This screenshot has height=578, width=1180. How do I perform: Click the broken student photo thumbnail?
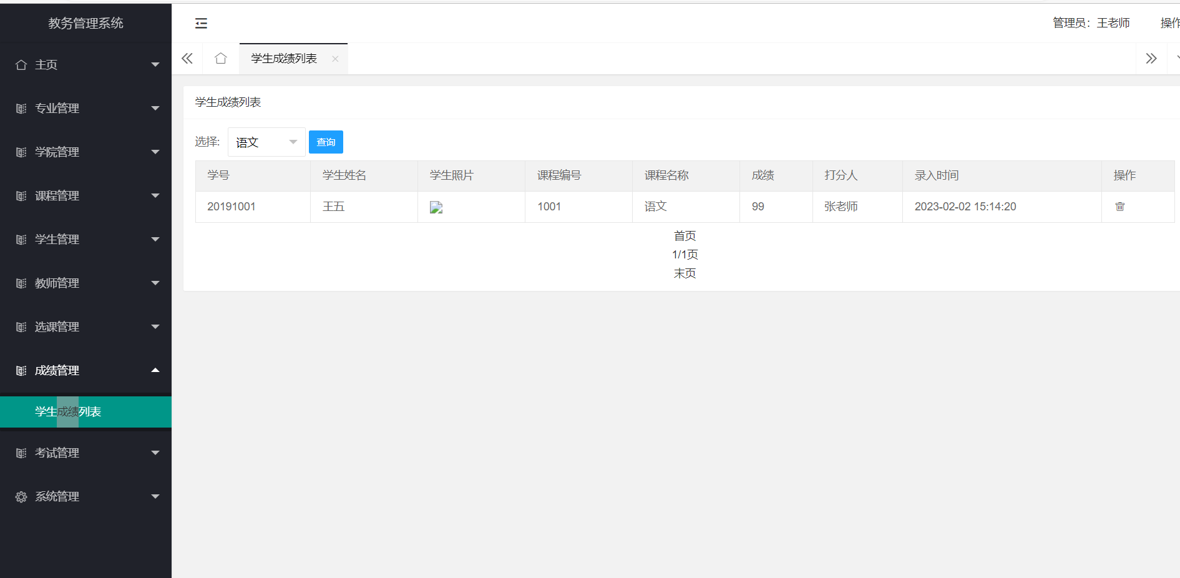pos(436,207)
